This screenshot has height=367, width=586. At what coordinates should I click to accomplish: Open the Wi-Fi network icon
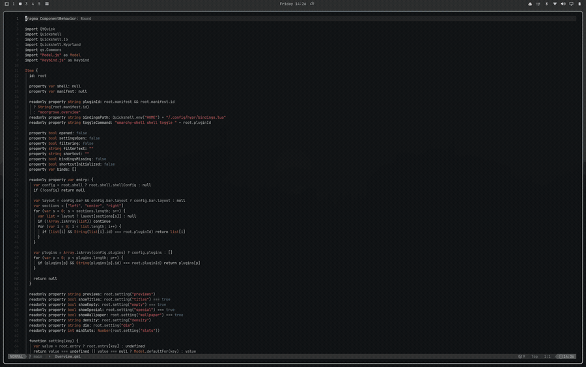click(x=555, y=4)
